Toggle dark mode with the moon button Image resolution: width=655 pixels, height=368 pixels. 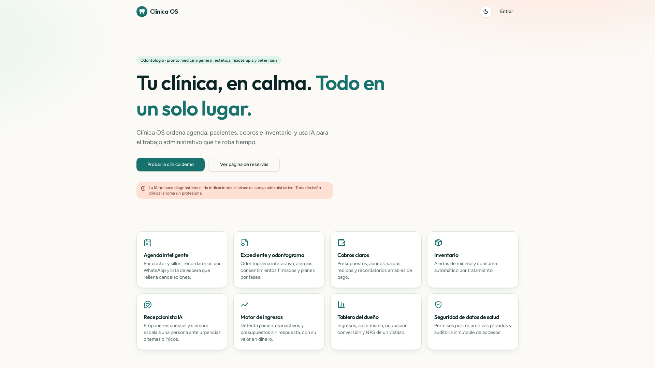[486, 12]
